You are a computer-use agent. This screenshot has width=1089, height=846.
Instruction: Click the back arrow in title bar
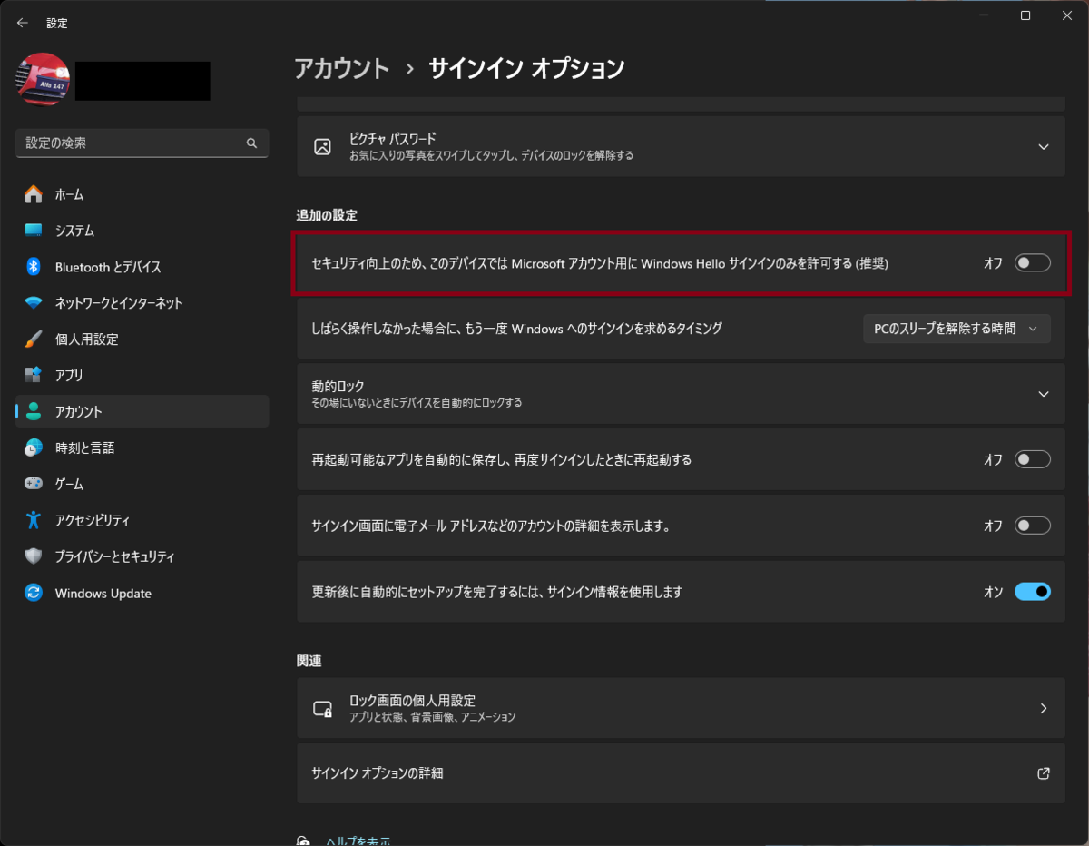click(x=23, y=23)
